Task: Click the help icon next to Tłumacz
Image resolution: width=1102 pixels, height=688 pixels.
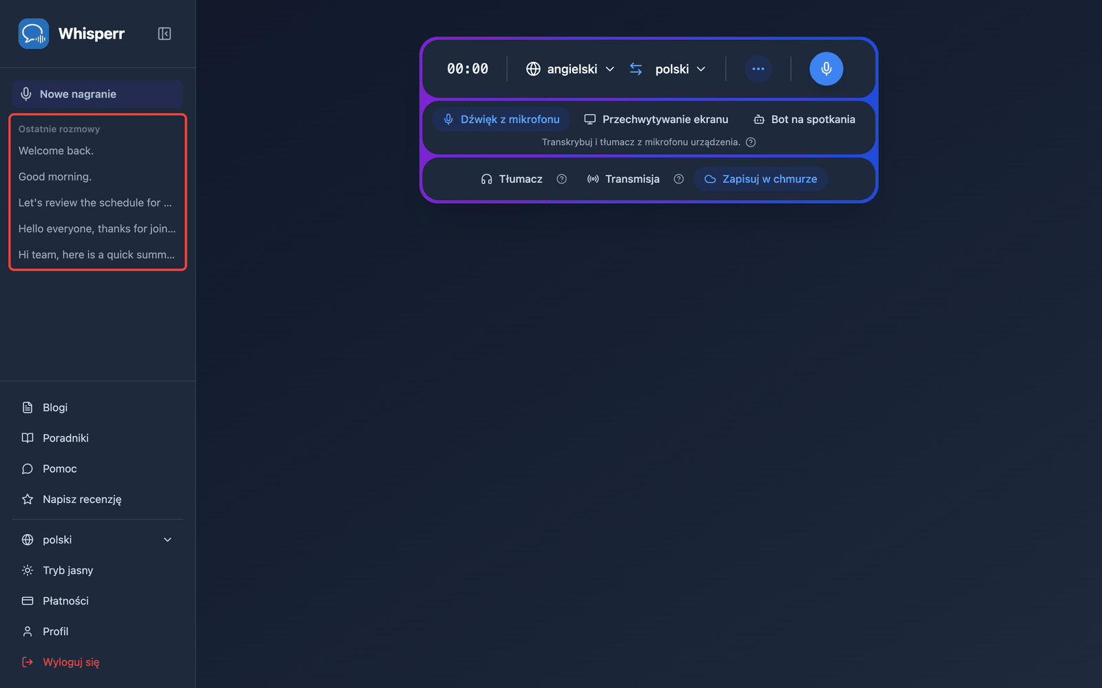Action: (562, 179)
